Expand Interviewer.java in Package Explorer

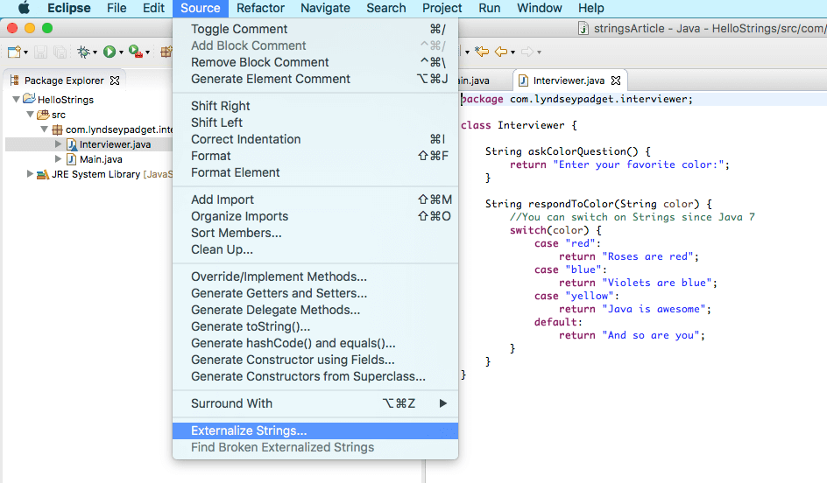pos(59,143)
